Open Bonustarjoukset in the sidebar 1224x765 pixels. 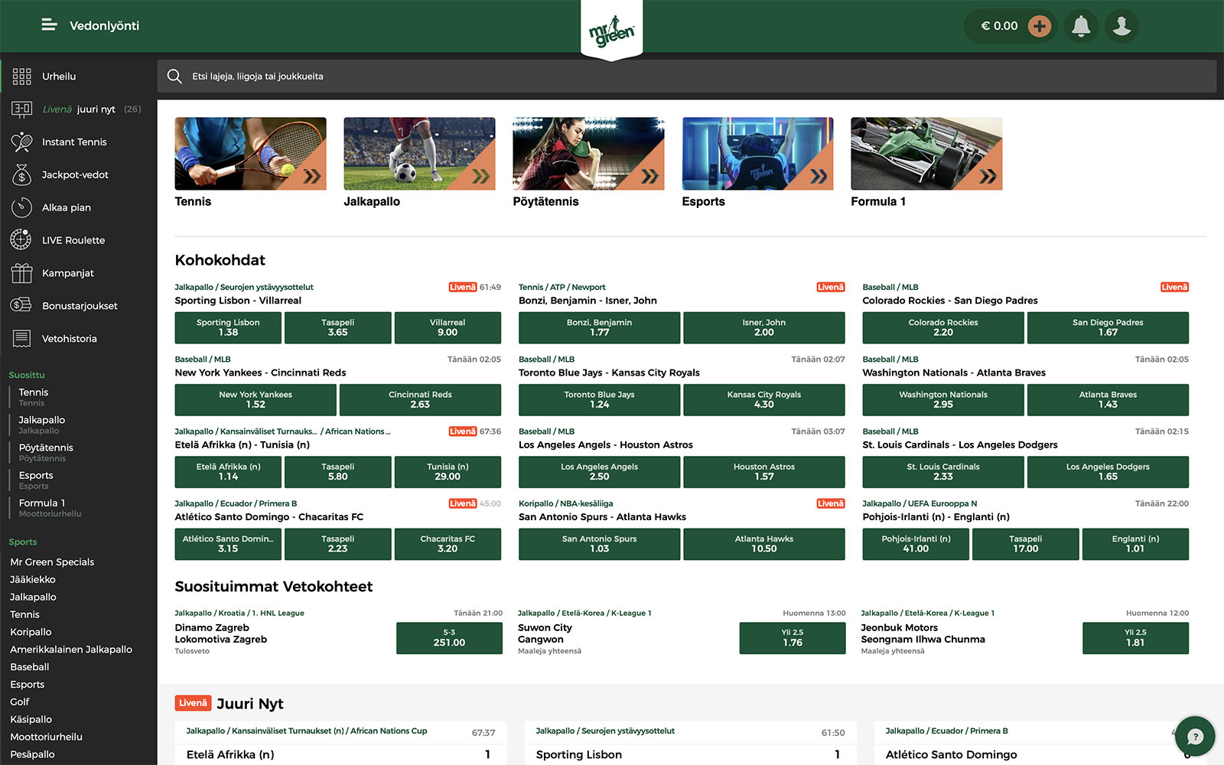(x=80, y=306)
